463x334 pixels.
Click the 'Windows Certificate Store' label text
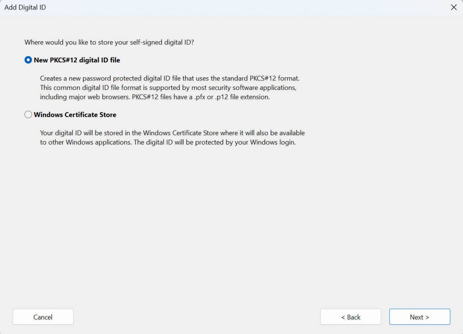tap(75, 115)
